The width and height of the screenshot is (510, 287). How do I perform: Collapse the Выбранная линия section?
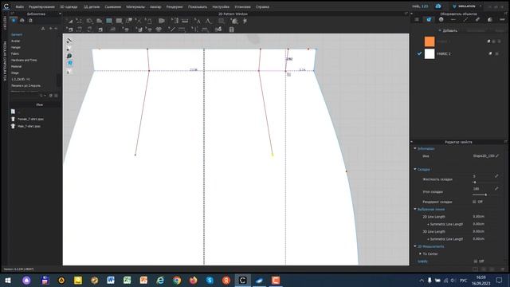point(415,209)
